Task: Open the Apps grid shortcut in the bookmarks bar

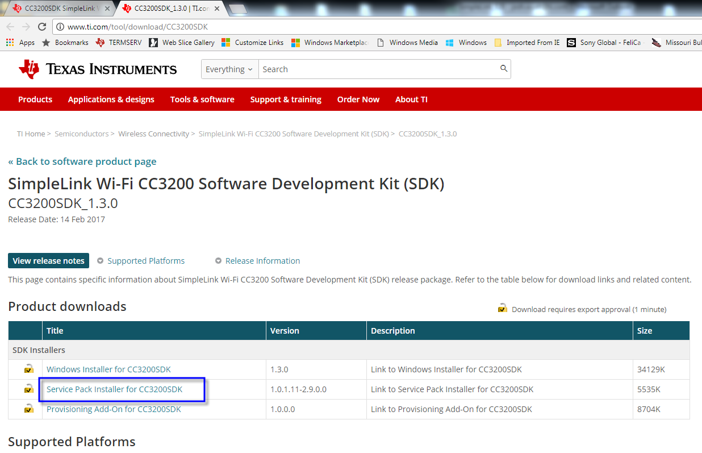Action: [x=20, y=43]
